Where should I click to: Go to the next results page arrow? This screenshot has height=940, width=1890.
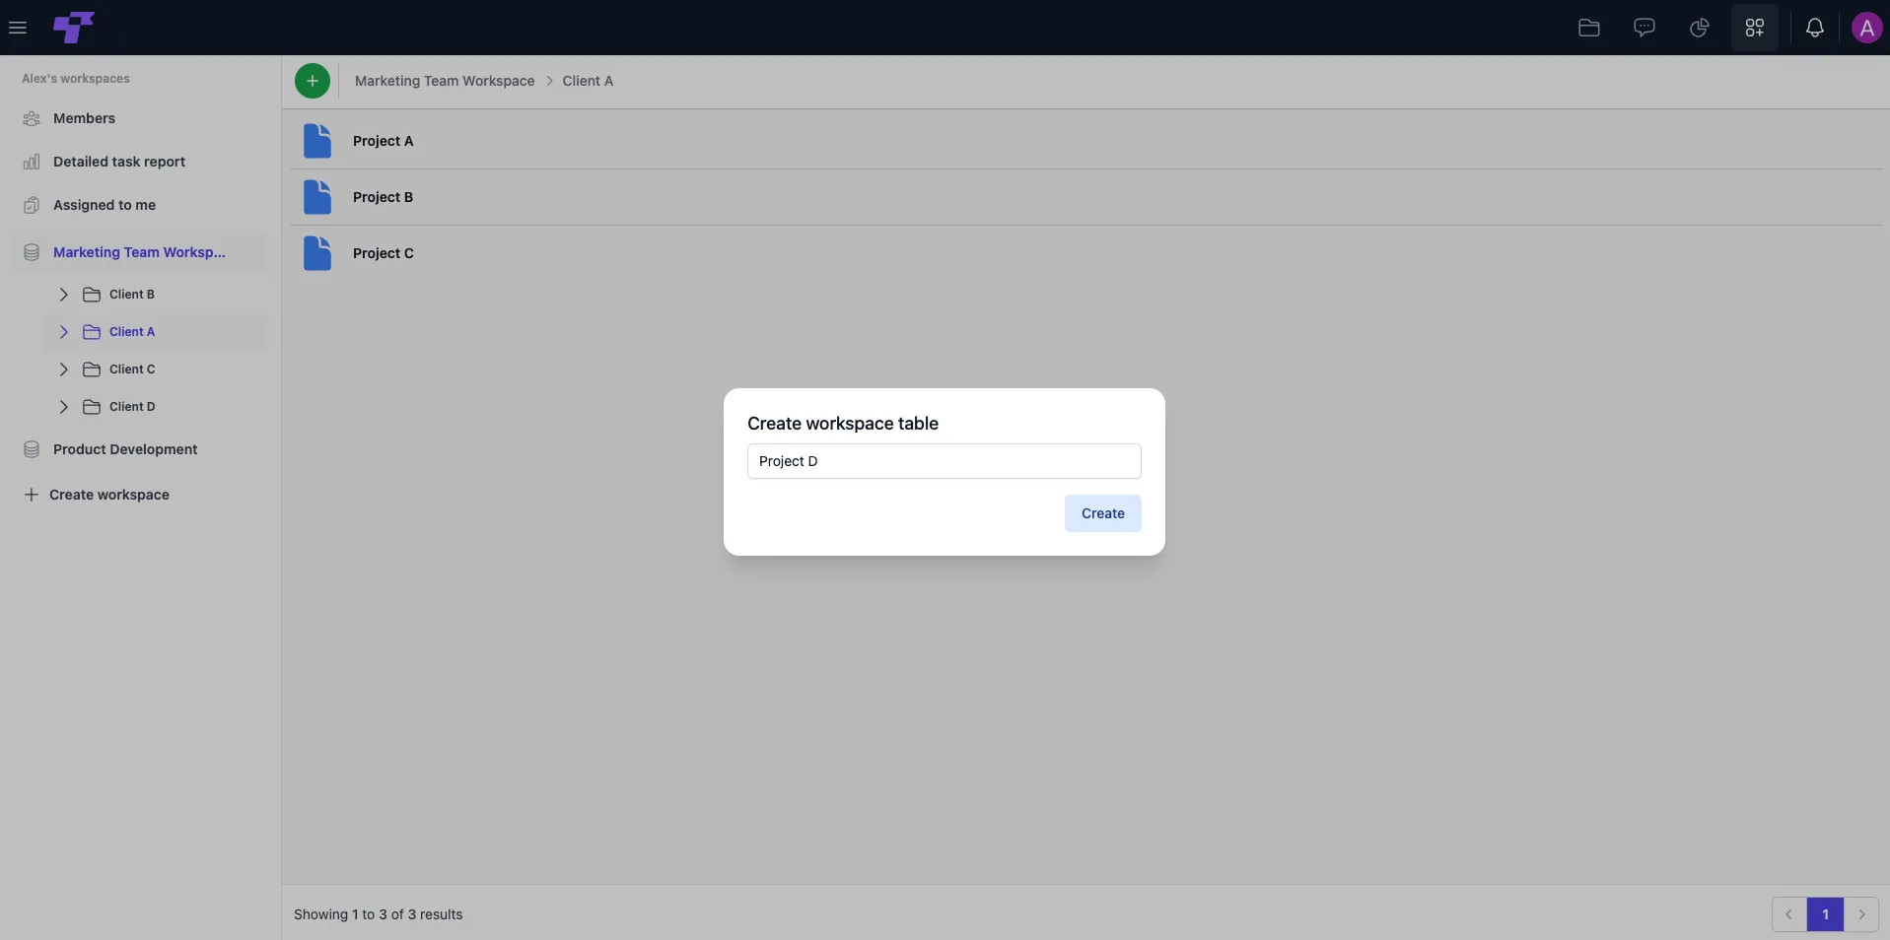coord(1861,914)
